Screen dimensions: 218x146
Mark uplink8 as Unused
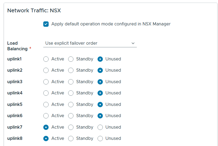pos(100,139)
